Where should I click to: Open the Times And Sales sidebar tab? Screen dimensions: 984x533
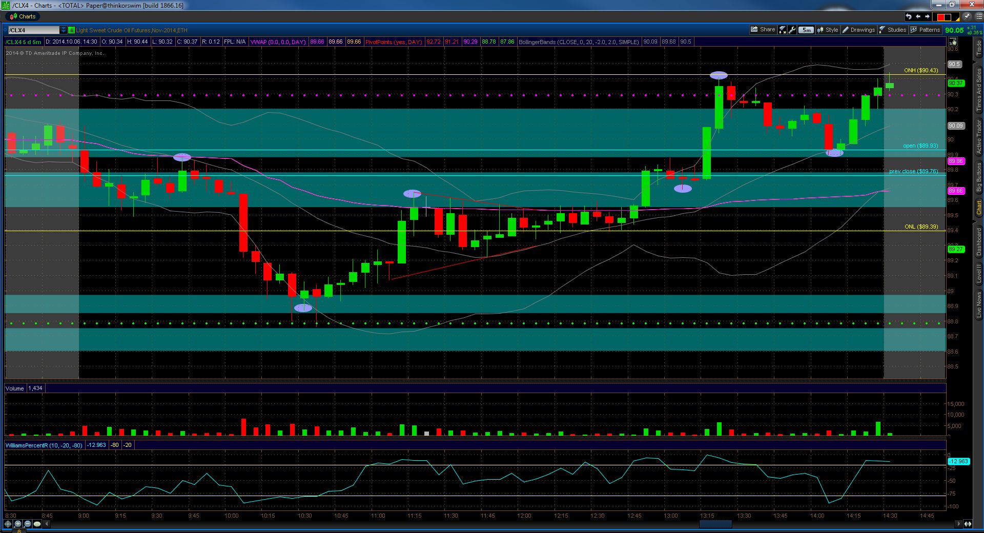tap(978, 90)
